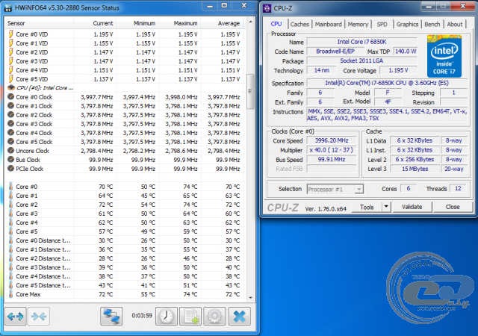Switch to the SPD tab
478x336 pixels.
[382, 24]
